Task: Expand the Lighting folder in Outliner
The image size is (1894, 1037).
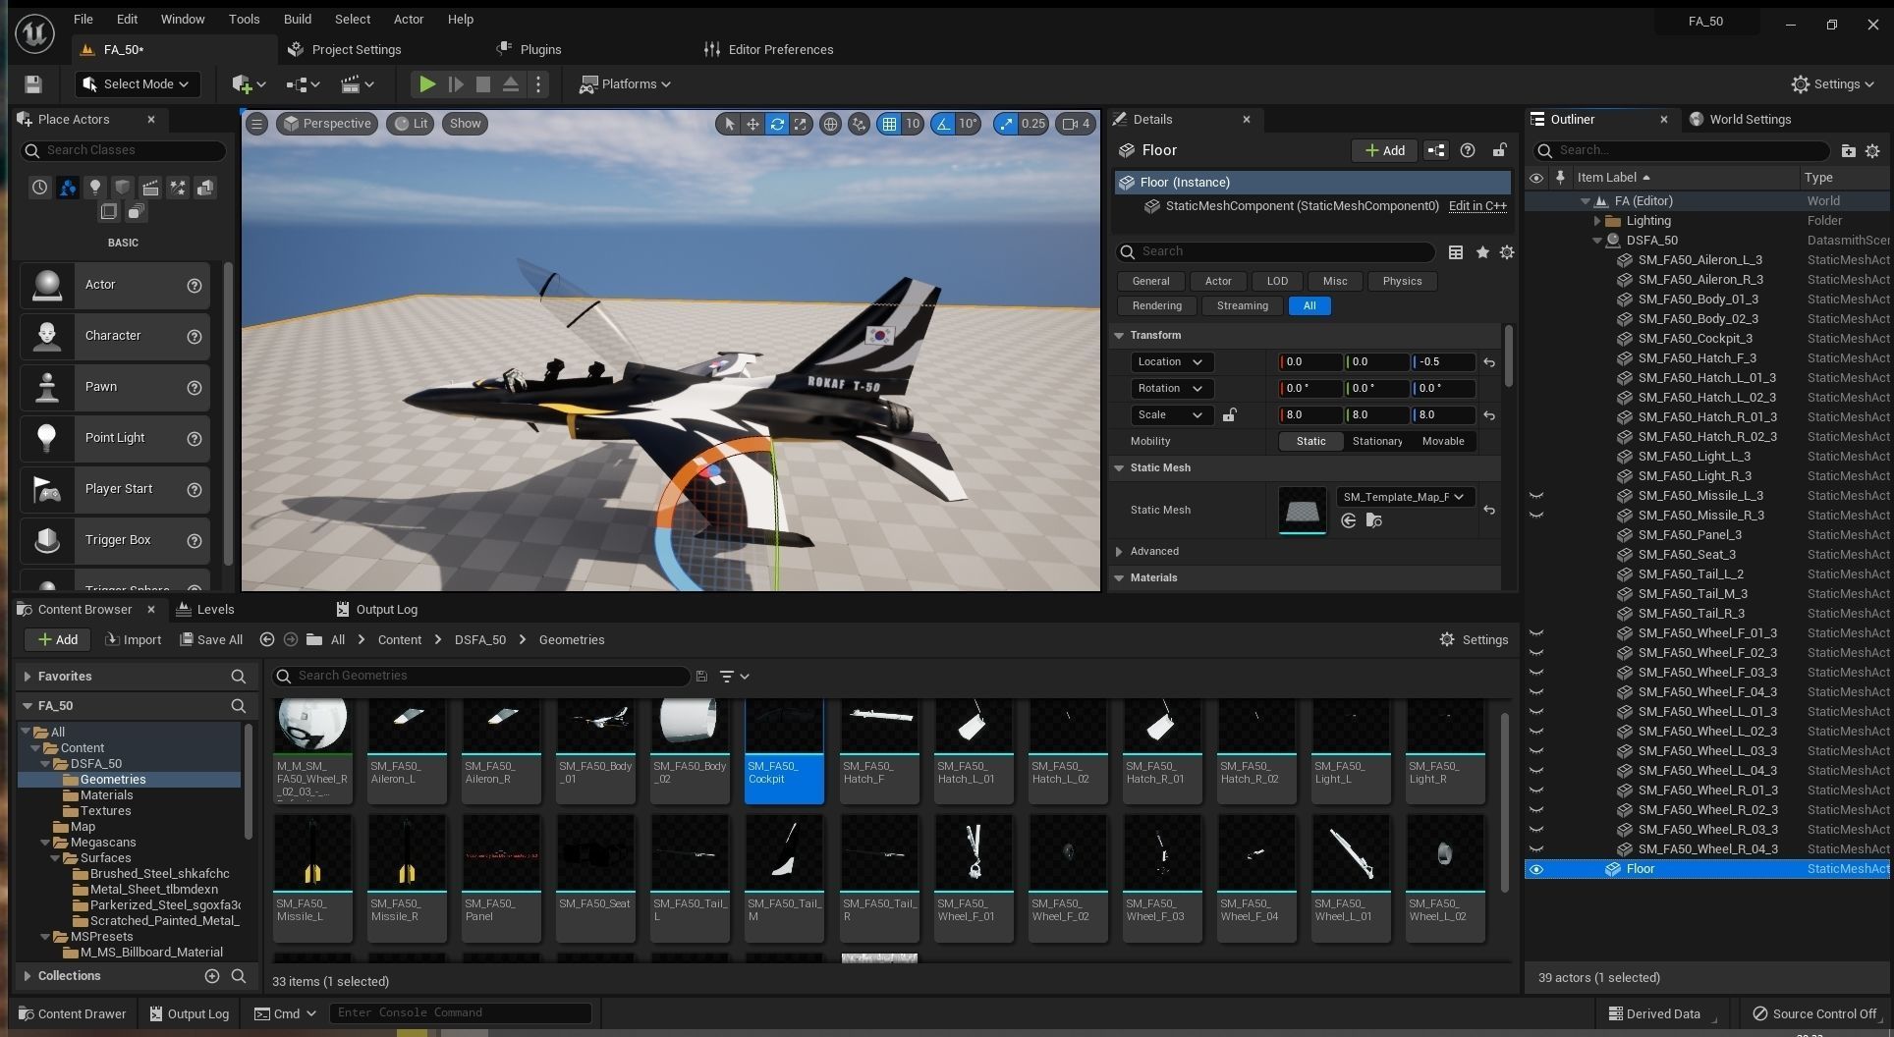Action: [1597, 221]
